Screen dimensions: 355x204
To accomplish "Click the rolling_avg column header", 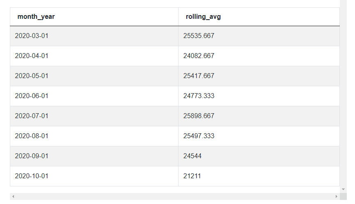I will [204, 17].
